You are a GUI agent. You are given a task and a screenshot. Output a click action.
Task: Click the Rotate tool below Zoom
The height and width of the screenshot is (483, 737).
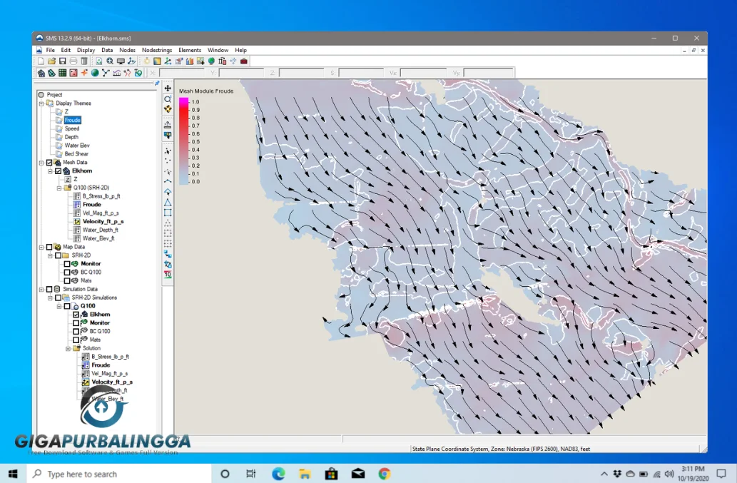tap(168, 109)
